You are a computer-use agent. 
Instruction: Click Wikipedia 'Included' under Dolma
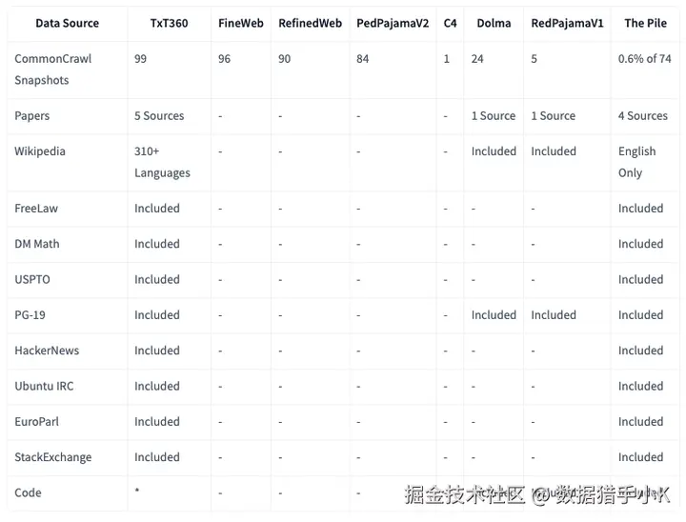point(494,151)
